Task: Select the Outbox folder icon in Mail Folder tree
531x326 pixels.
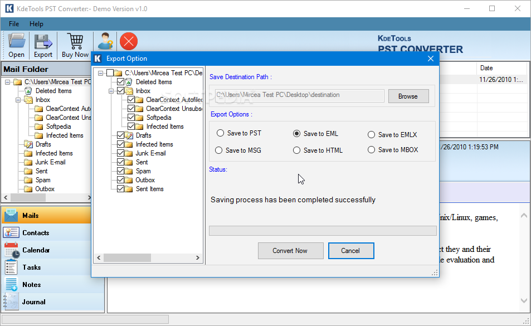Action: click(28, 189)
